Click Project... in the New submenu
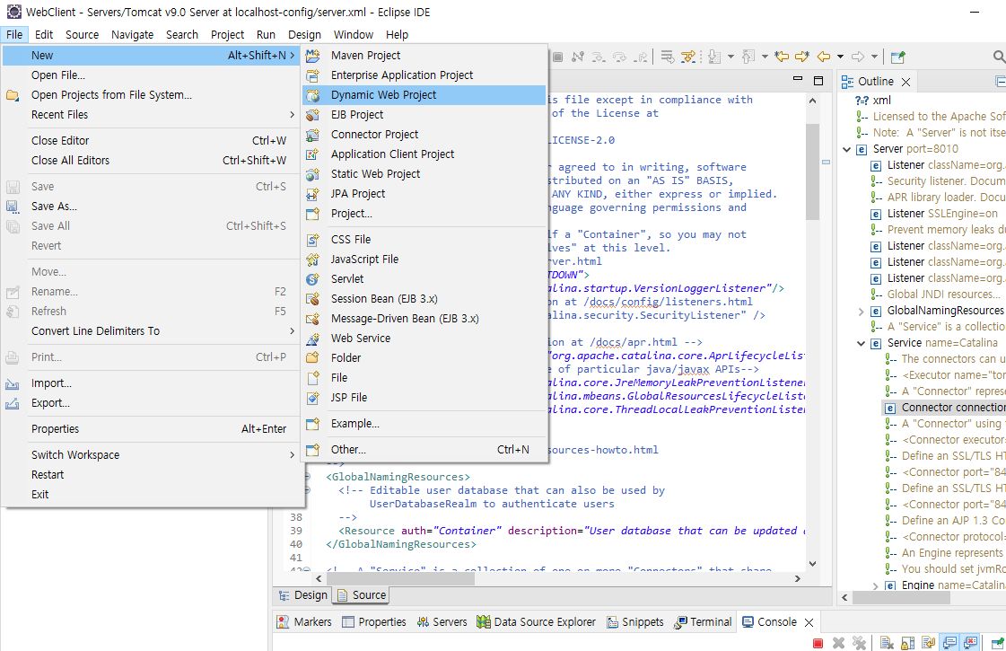The height and width of the screenshot is (651, 1006). [x=424, y=213]
